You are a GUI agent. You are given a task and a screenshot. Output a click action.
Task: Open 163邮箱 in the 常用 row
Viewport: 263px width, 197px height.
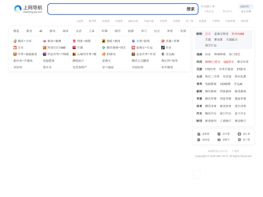pyautogui.click(x=225, y=84)
